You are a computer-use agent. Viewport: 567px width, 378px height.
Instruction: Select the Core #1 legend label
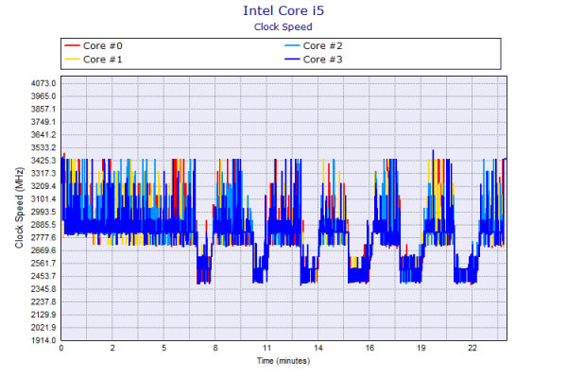(x=103, y=60)
